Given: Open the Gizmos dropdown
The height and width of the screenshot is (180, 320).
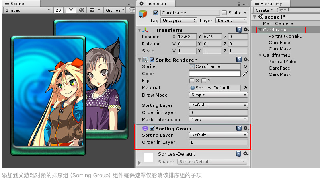Looking at the screenshot, I should point(115,10).
